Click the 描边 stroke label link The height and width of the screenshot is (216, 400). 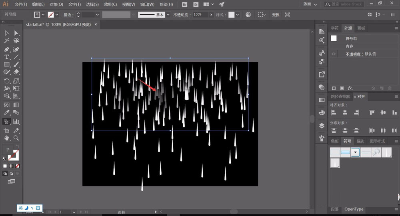tap(68, 15)
